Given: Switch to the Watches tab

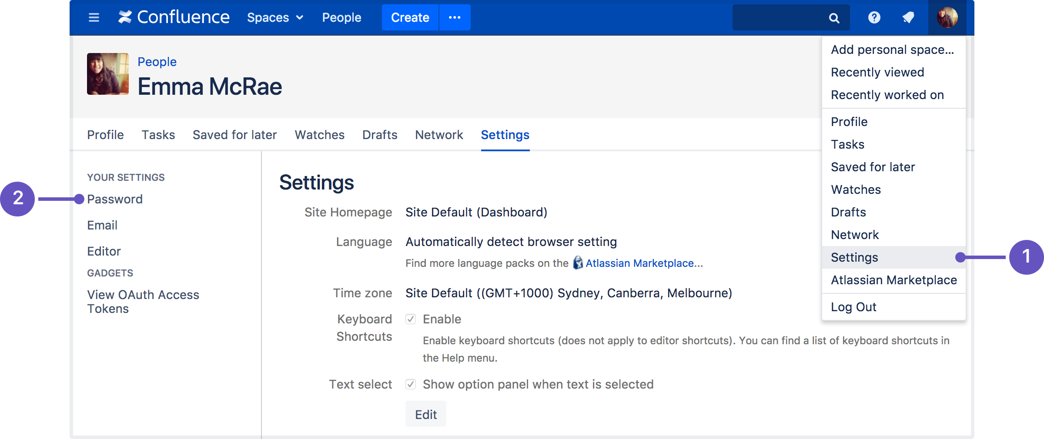Looking at the screenshot, I should (x=319, y=135).
